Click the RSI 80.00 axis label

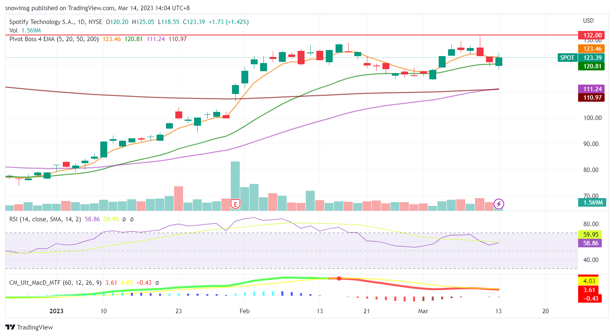coord(591,224)
